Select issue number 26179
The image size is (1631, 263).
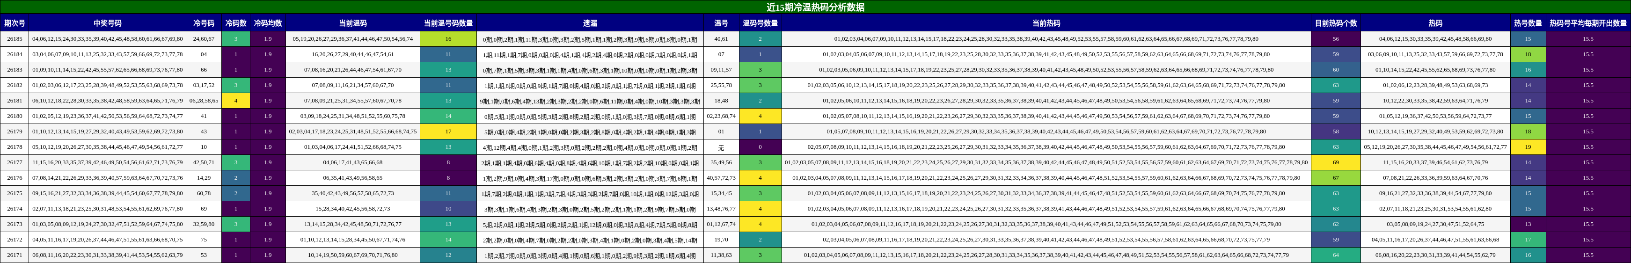(x=15, y=132)
